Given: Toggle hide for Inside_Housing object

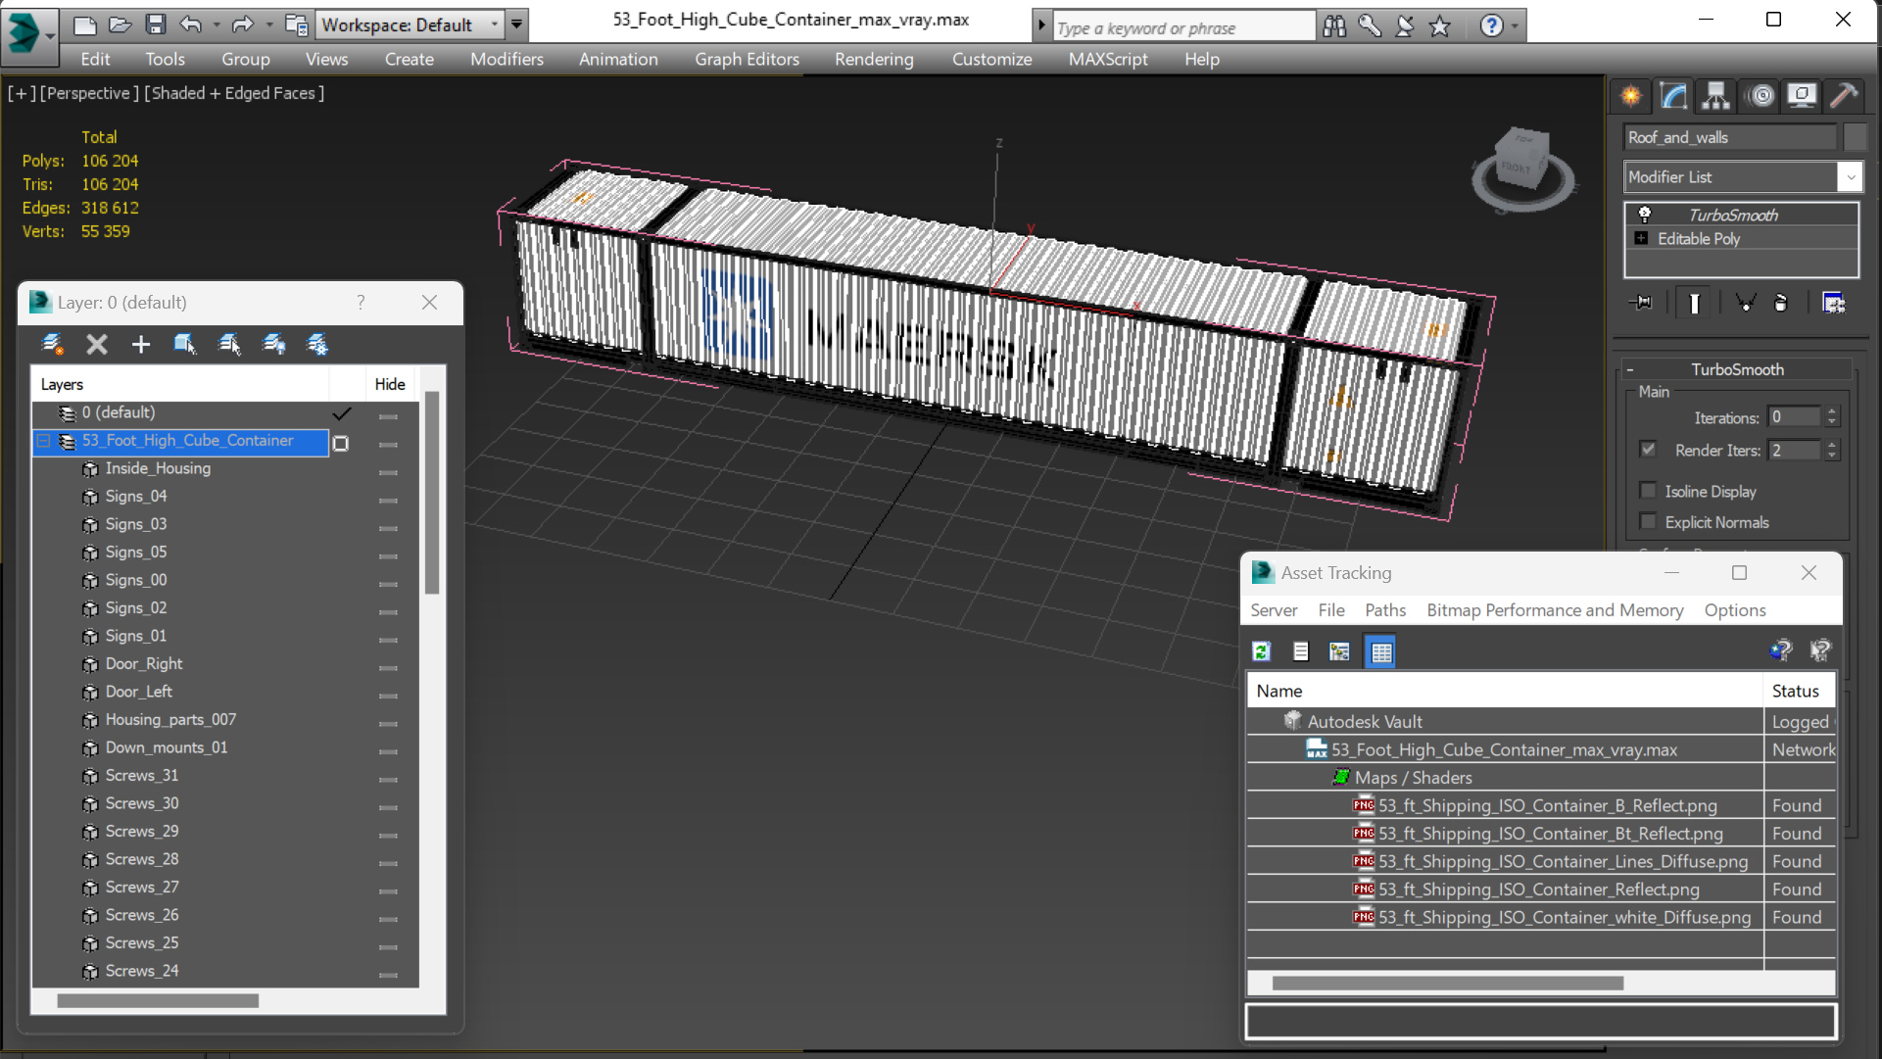Looking at the screenshot, I should click(x=388, y=472).
